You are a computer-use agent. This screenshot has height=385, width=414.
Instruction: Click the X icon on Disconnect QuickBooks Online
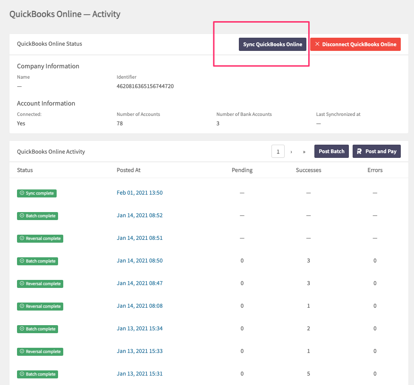click(317, 44)
